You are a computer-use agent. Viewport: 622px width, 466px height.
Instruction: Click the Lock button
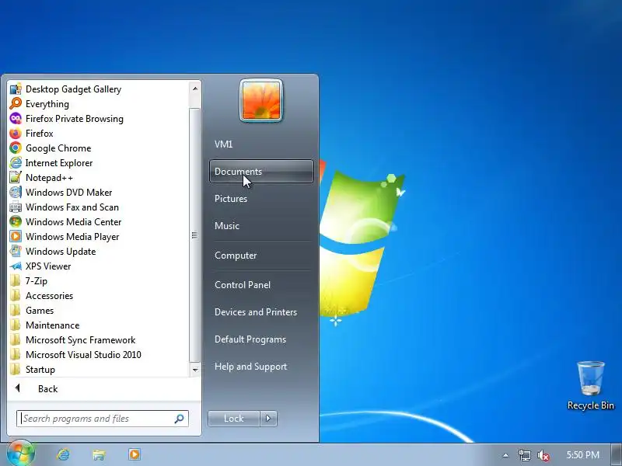(234, 419)
